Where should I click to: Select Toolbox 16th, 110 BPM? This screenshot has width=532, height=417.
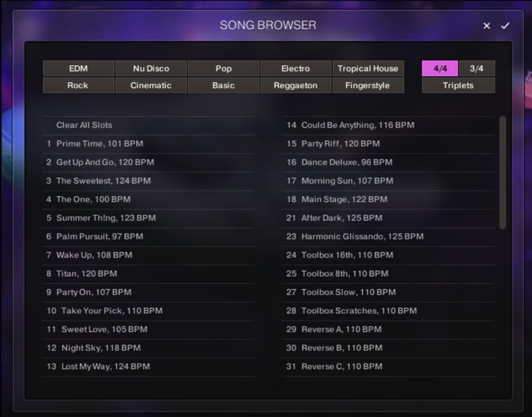click(388, 255)
